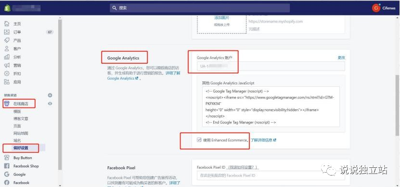The image size is (400, 187).
Task: Click the Google Analytics section heading
Action: pos(123,58)
